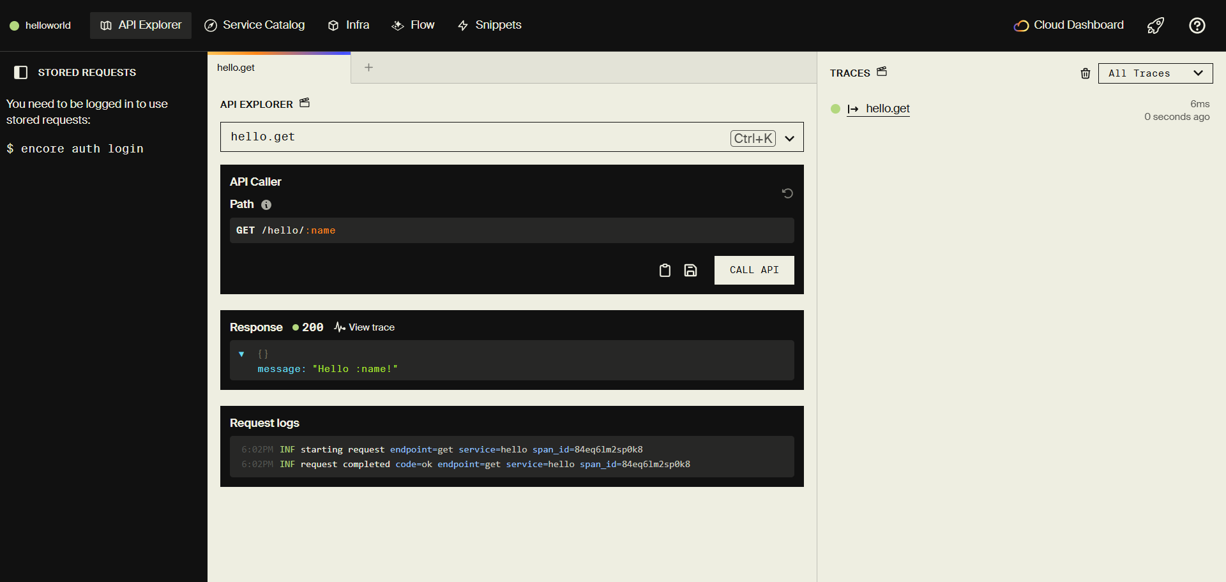Click the Path info icon
This screenshot has width=1226, height=582.
[266, 205]
